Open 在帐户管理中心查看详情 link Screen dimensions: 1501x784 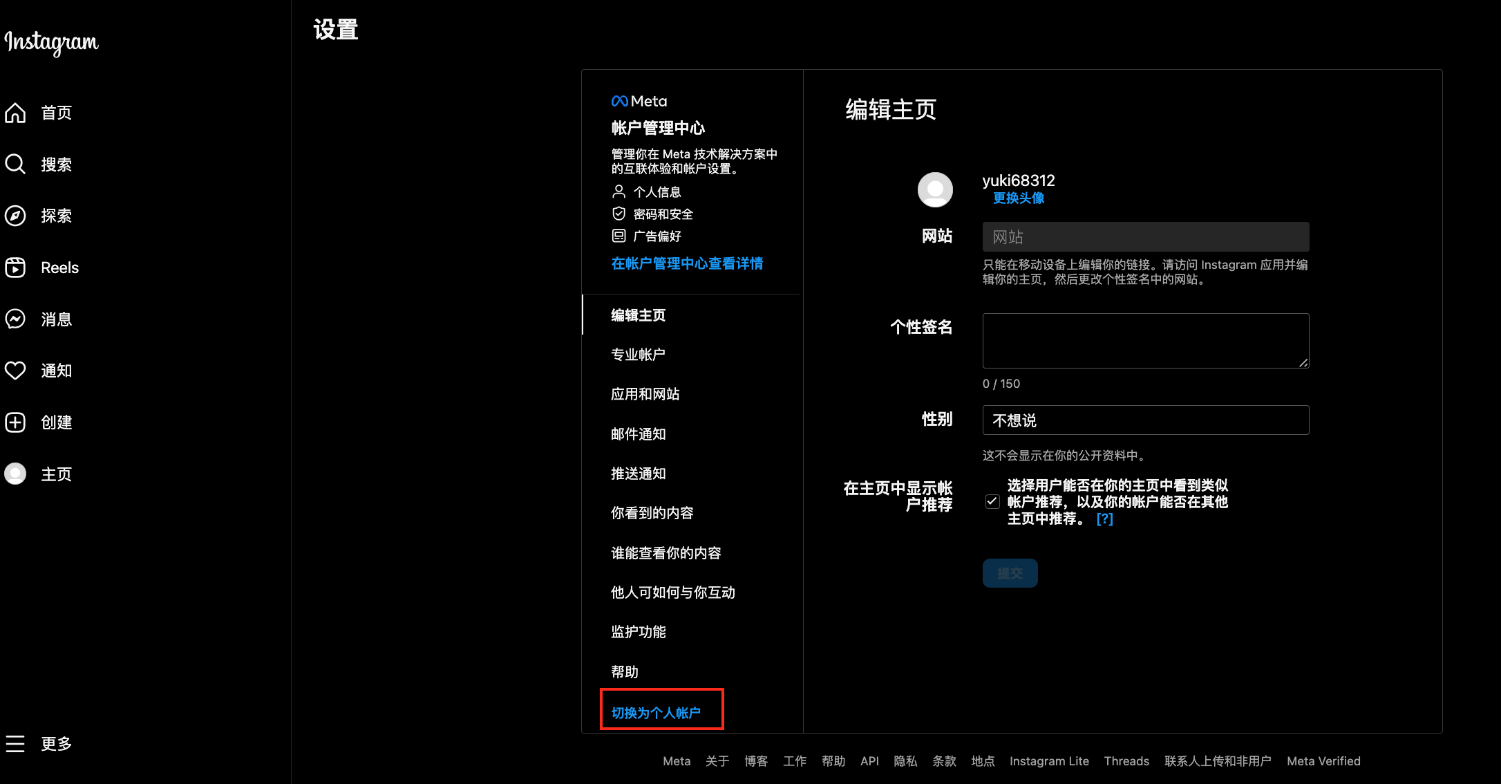687,263
